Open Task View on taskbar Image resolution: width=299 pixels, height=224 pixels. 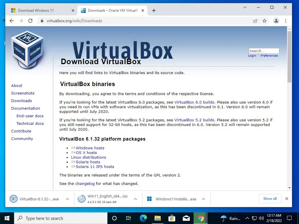[x=128, y=218]
